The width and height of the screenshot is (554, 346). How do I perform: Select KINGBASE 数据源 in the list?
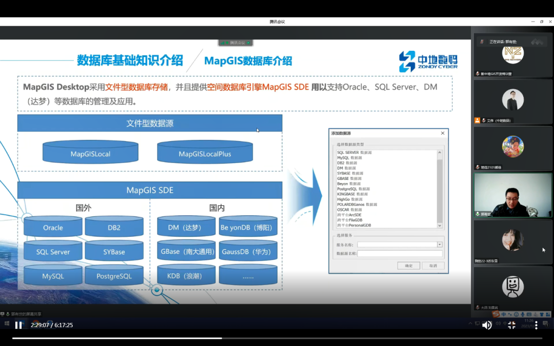[x=352, y=194]
